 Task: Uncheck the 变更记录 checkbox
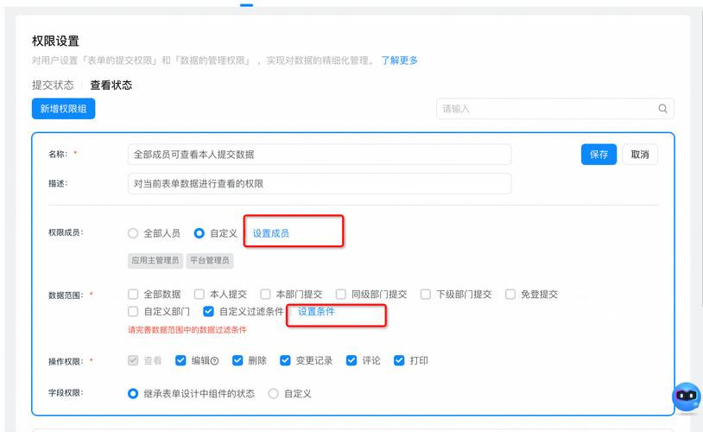coord(285,360)
